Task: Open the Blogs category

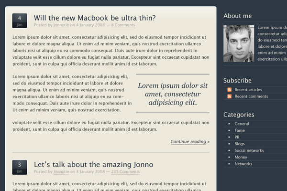Action: click(240, 144)
